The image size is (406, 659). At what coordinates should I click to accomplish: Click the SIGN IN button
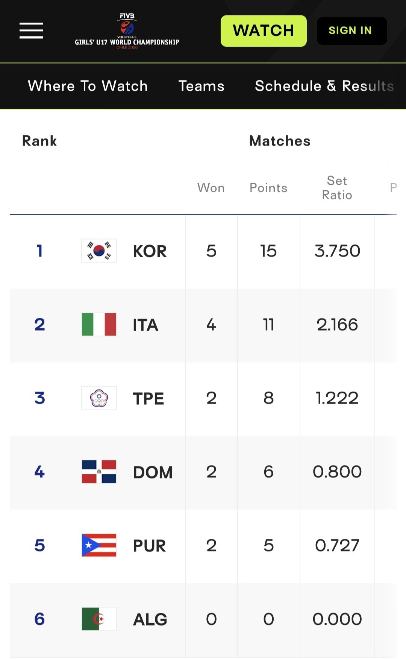point(352,31)
